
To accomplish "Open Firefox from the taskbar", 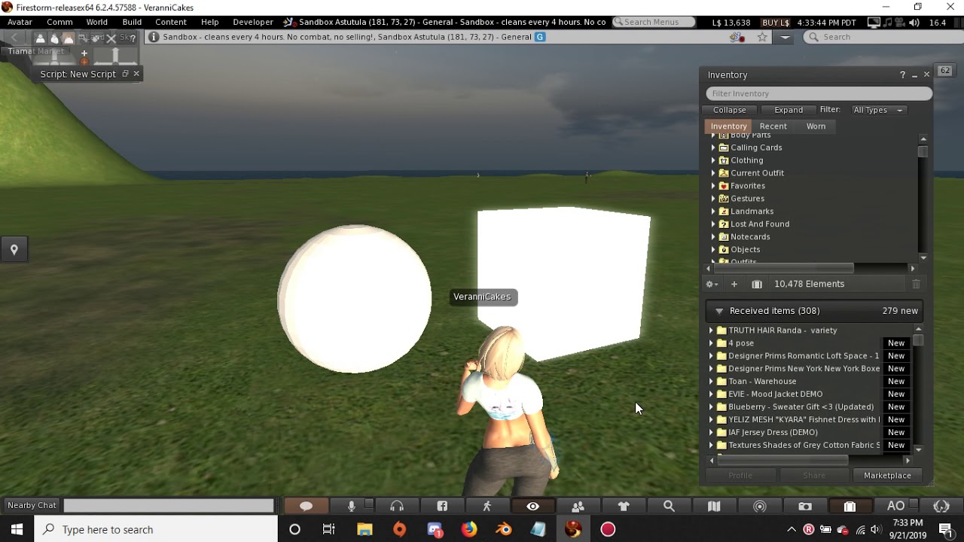I will point(468,529).
